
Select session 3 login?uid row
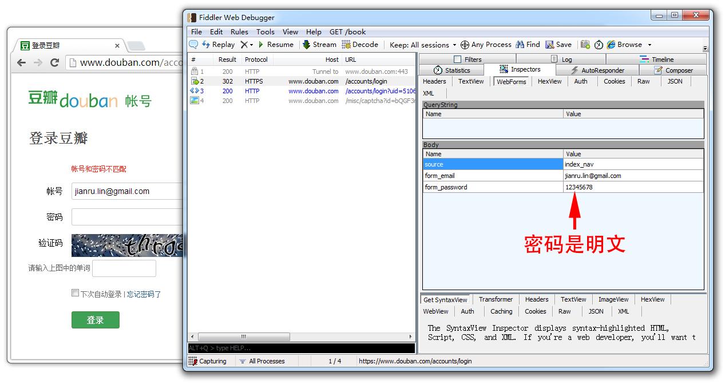tap(302, 91)
